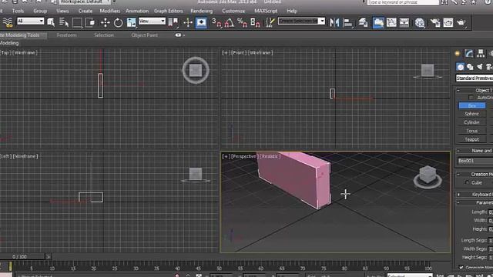Open the 'View' reference coordinate dropdown
The width and height of the screenshot is (493, 277).
click(x=152, y=21)
